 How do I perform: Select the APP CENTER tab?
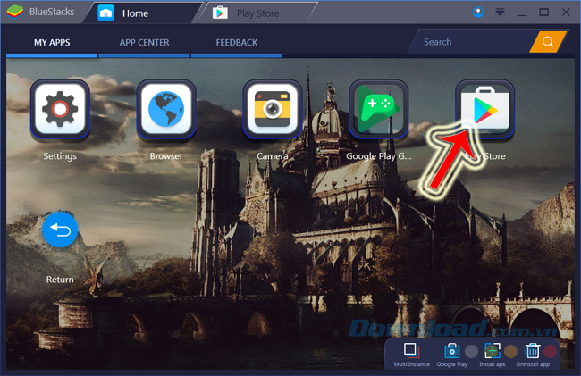(144, 43)
